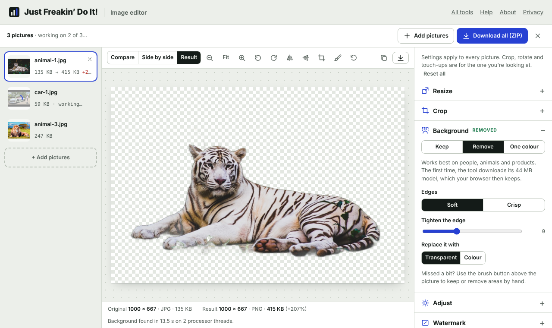Click Fit zoom option
552x328 pixels.
tap(226, 57)
